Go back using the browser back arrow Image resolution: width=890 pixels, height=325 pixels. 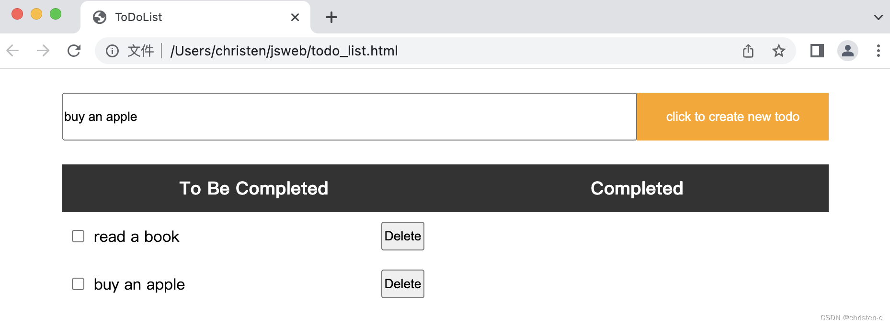coord(13,51)
